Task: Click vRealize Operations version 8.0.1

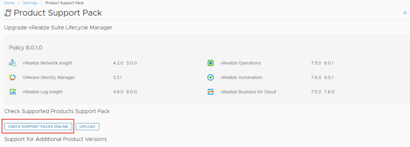Action: point(329,63)
